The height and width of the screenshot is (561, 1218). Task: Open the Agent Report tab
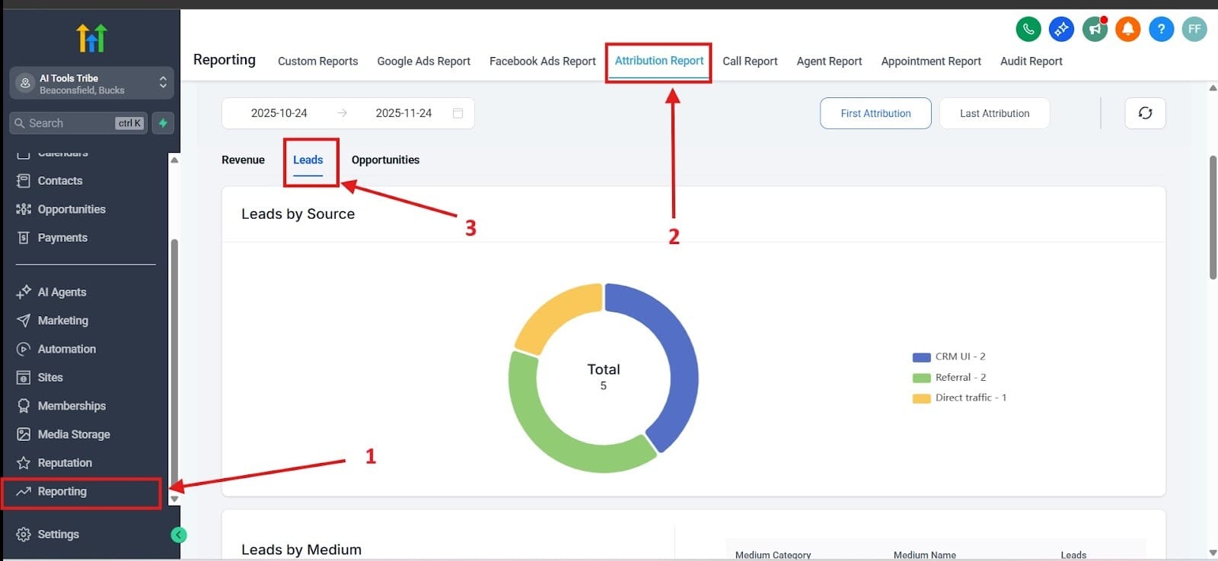(829, 61)
